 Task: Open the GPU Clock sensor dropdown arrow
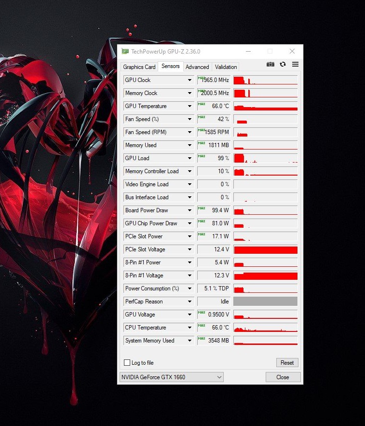(189, 80)
